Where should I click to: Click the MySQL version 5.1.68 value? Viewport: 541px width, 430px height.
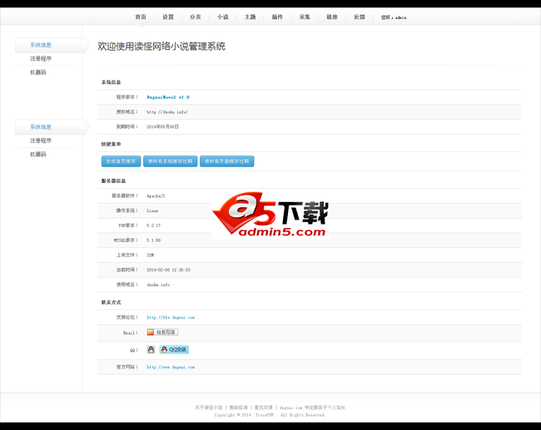[153, 240]
